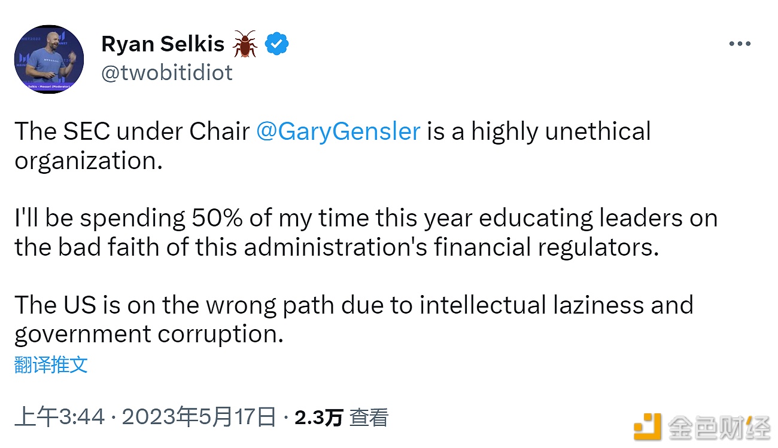This screenshot has width=778, height=448.
Task: Click the line "The US is on the wrong path"
Action: [x=354, y=305]
